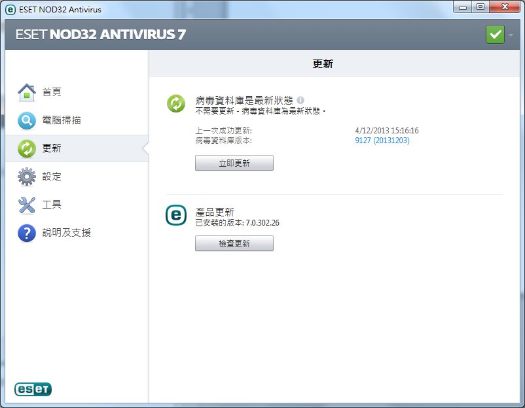Click the blue question mark help icon
This screenshot has height=408, width=525.
click(x=27, y=233)
